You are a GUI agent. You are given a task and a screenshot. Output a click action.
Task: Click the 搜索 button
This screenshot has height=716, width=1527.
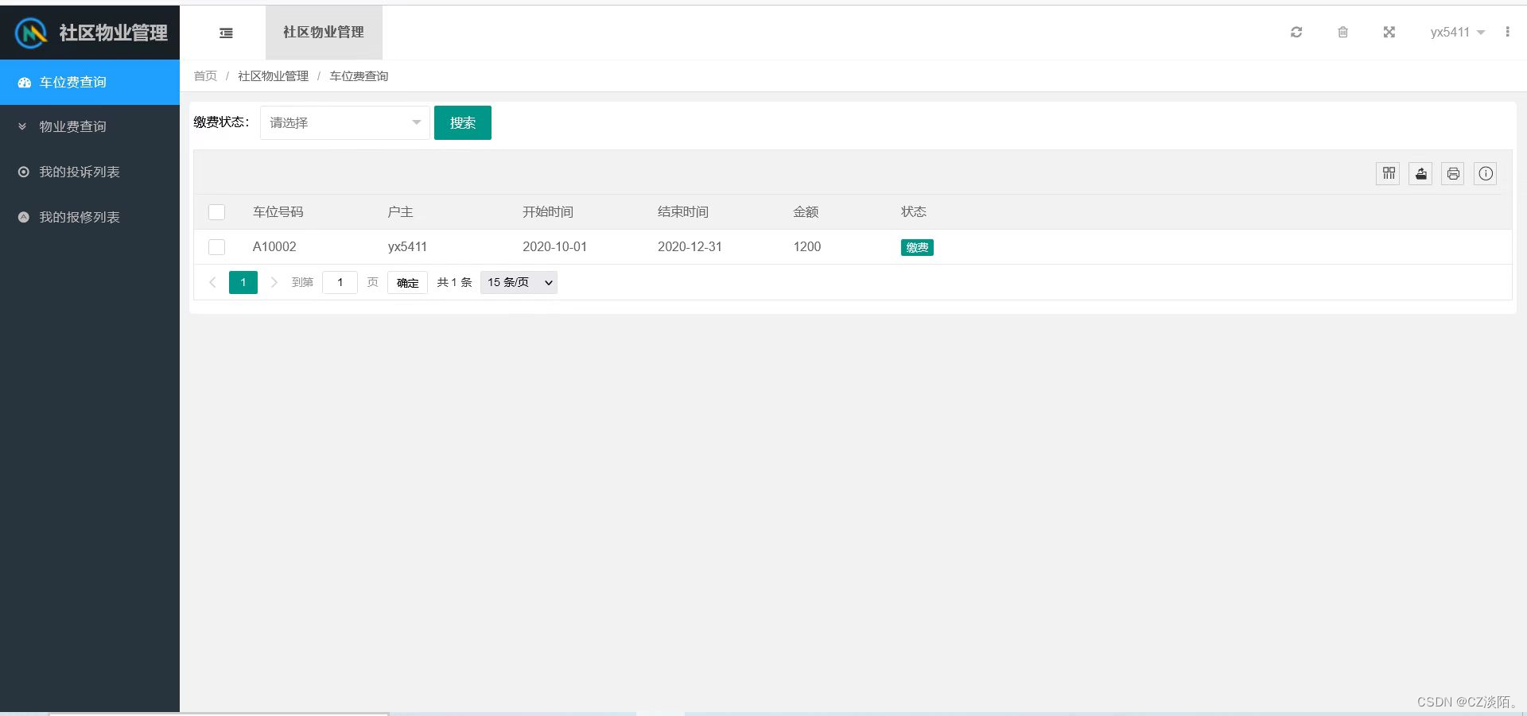tap(463, 122)
